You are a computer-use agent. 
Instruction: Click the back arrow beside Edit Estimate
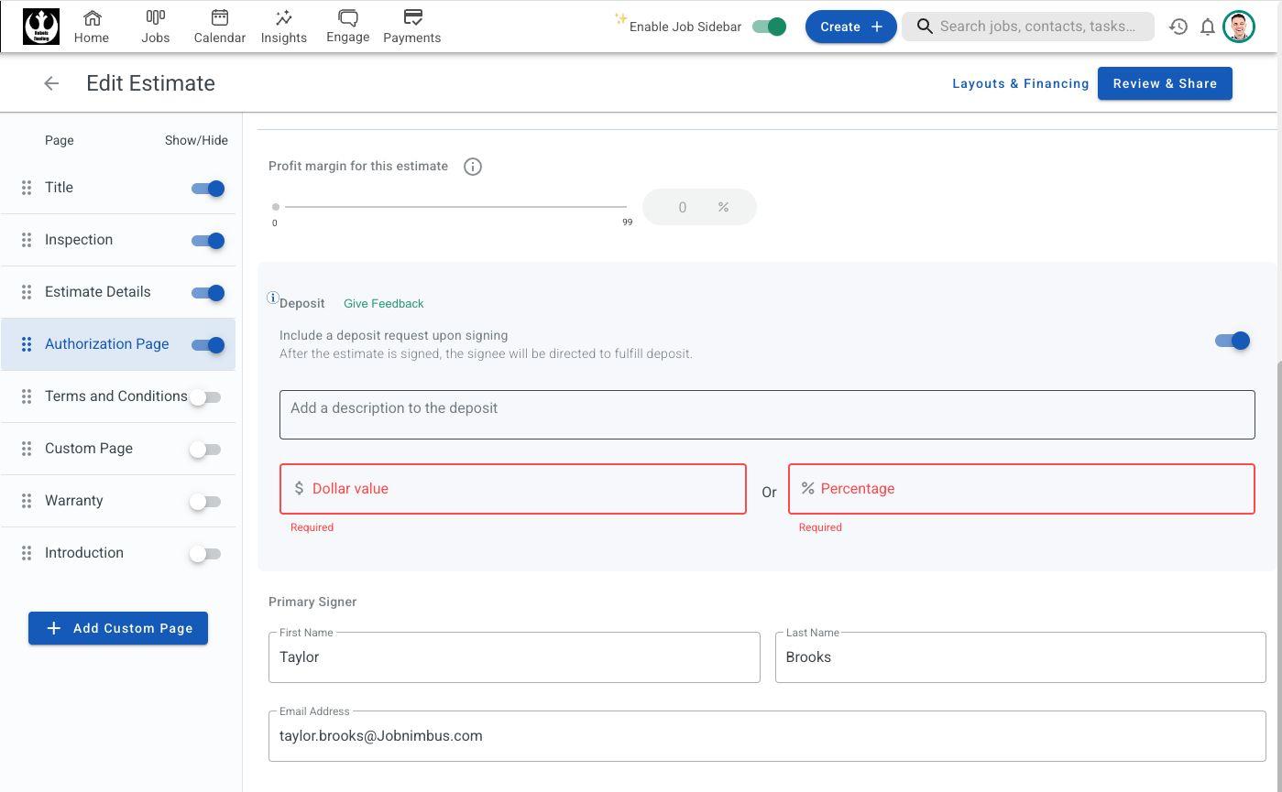coord(51,83)
